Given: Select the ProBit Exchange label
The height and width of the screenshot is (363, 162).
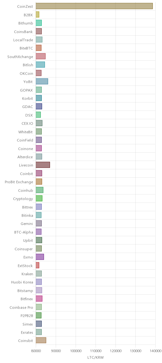Looking at the screenshot, I should click(19, 182).
